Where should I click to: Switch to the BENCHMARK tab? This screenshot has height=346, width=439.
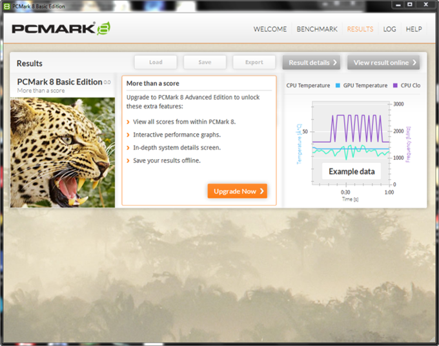point(317,29)
